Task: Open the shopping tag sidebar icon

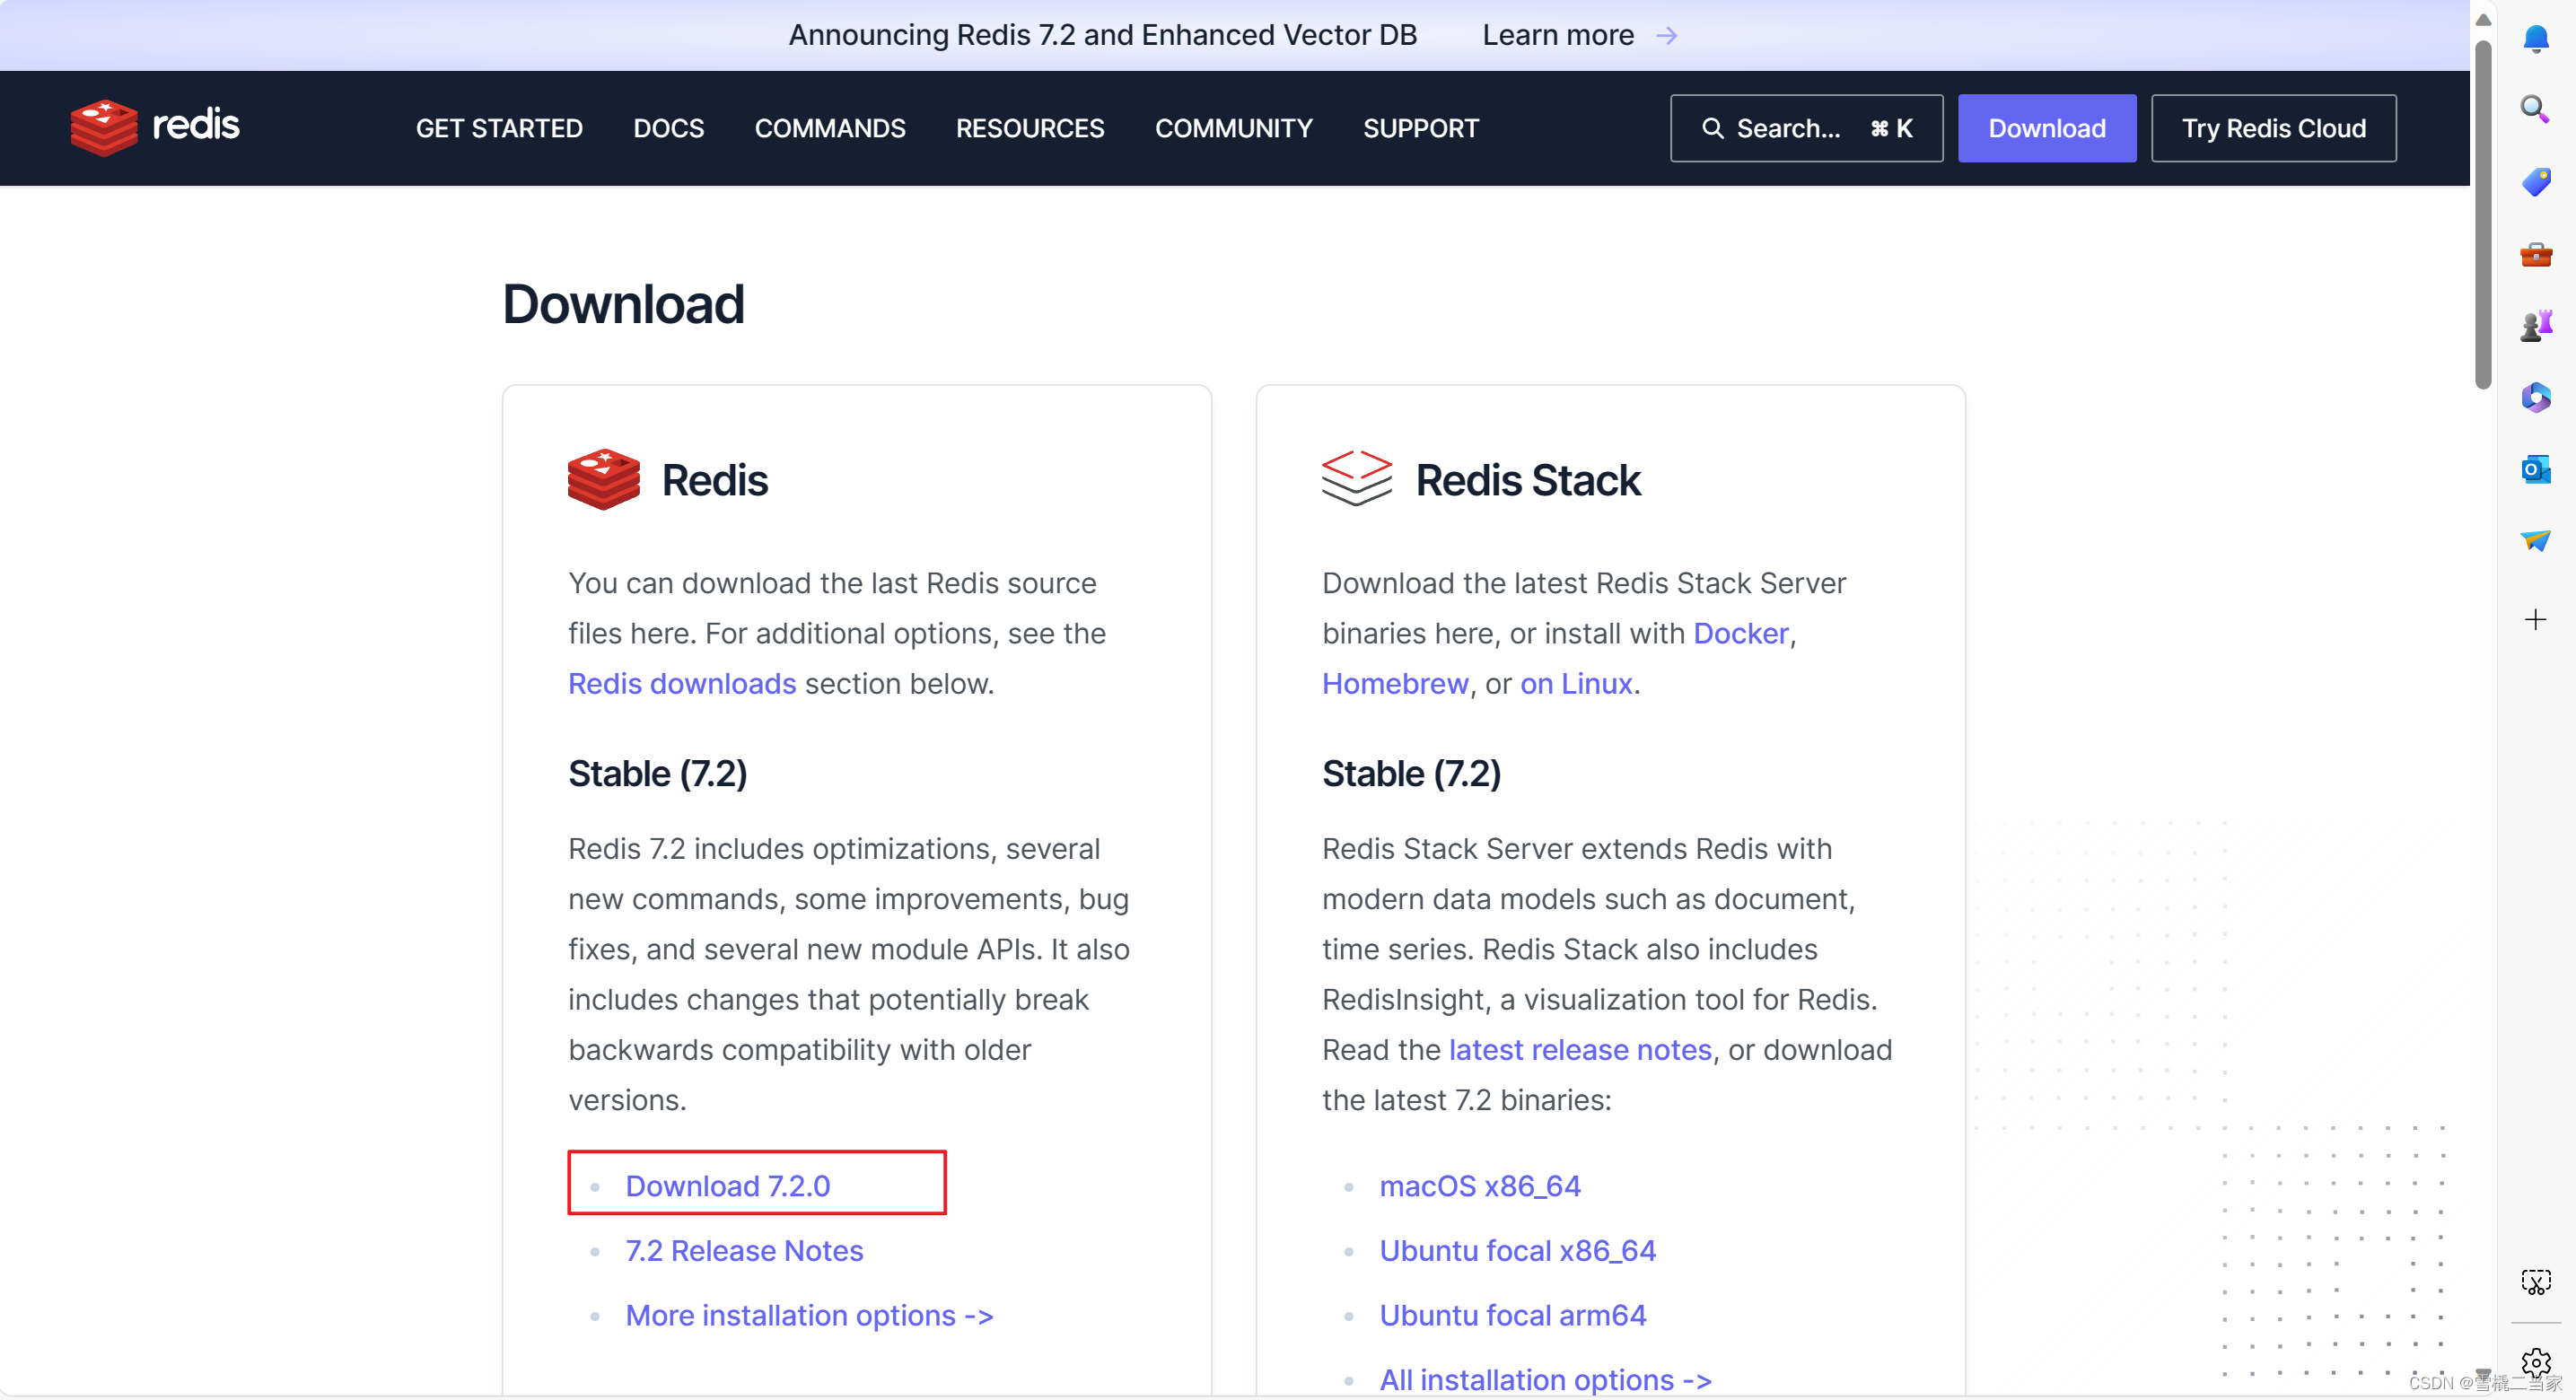Action: (2535, 182)
